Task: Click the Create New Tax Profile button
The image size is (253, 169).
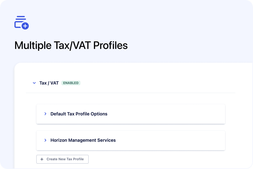Action: click(62, 159)
